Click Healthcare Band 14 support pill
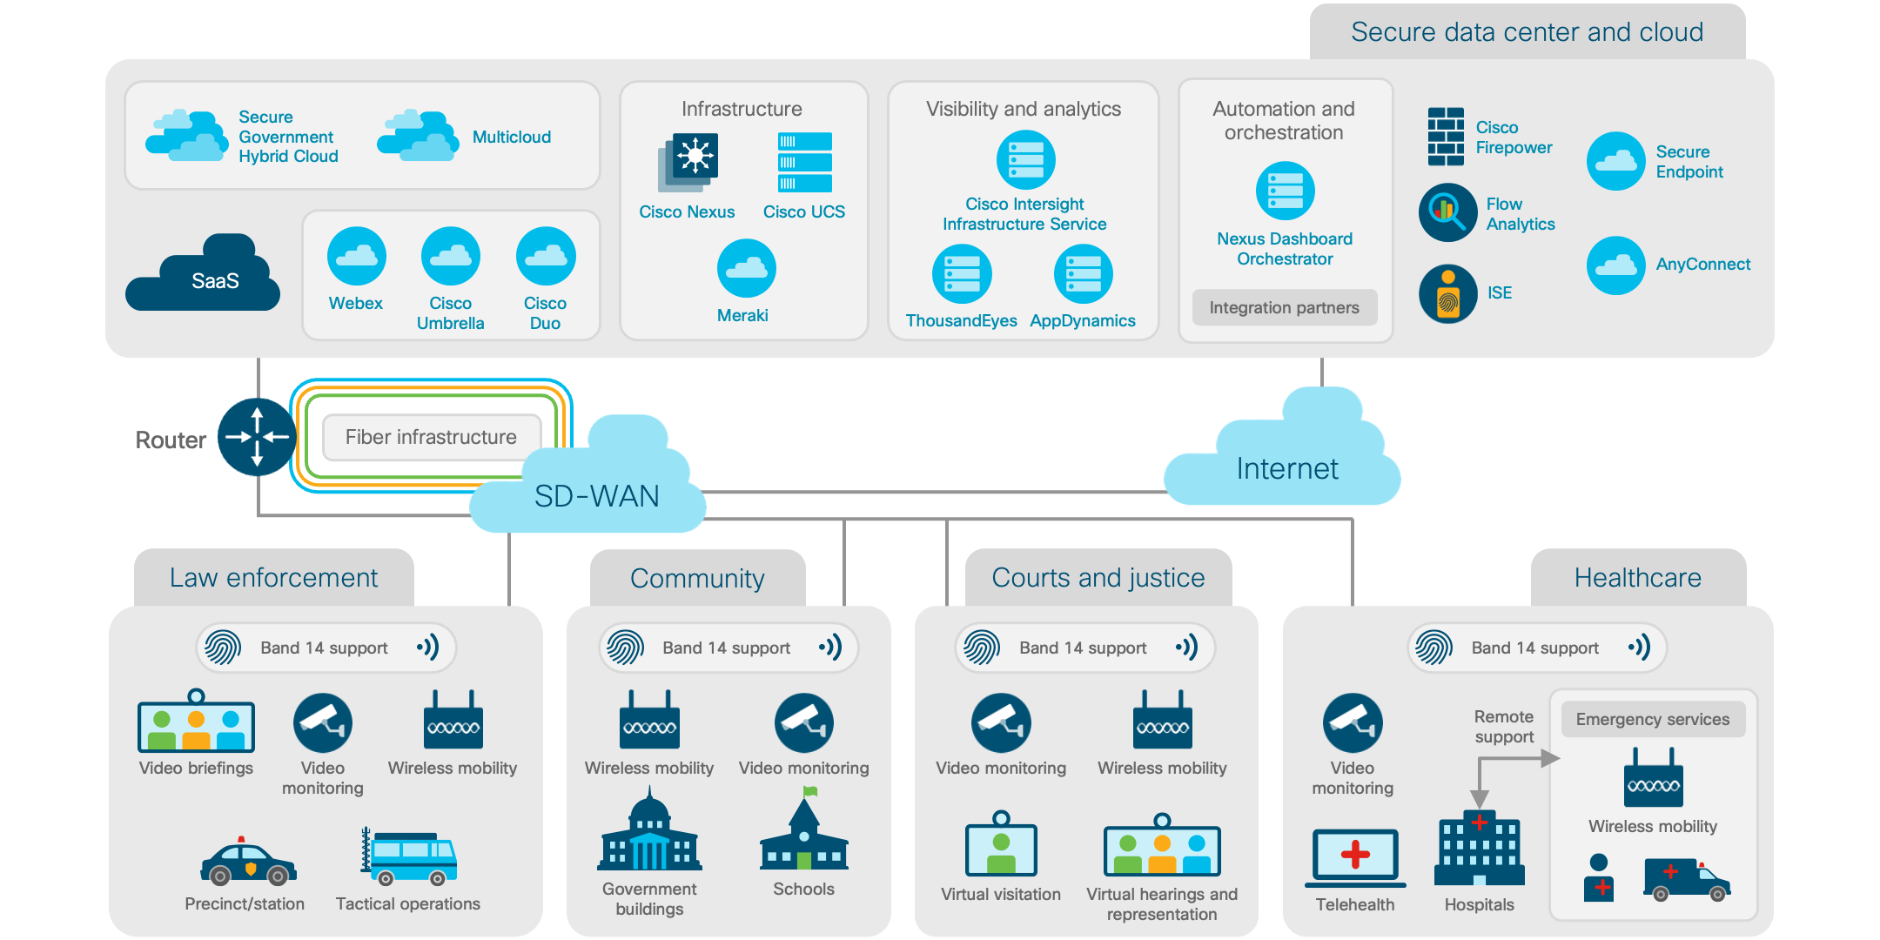 (1537, 648)
